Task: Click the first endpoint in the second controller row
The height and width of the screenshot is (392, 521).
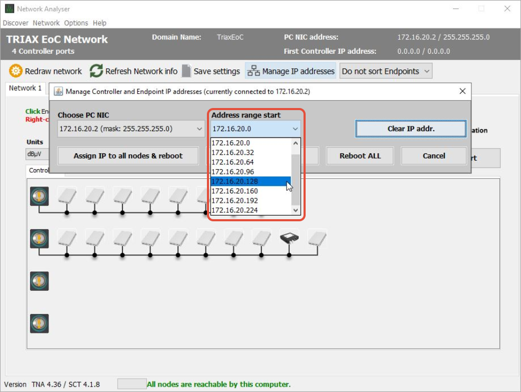Action: (x=67, y=238)
